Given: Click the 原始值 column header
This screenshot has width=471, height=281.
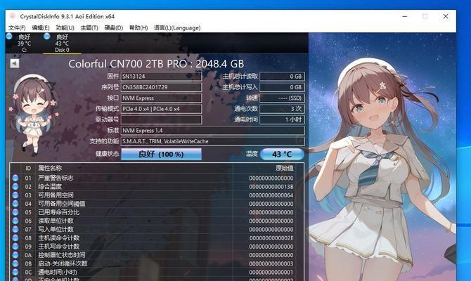Looking at the screenshot, I should (285, 168).
